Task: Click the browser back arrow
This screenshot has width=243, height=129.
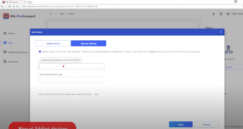Action: [2, 6]
